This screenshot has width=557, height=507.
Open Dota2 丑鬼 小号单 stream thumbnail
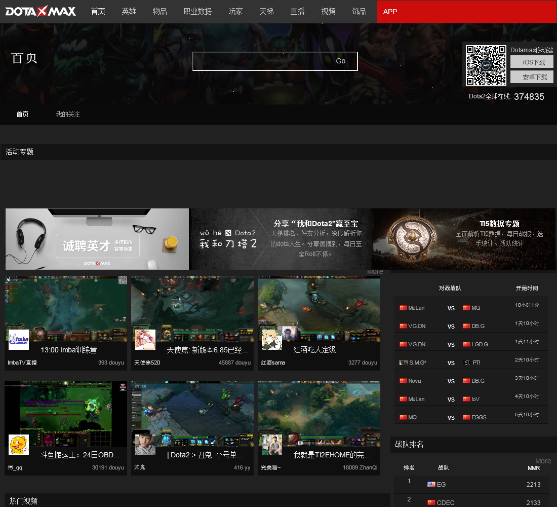coord(192,413)
